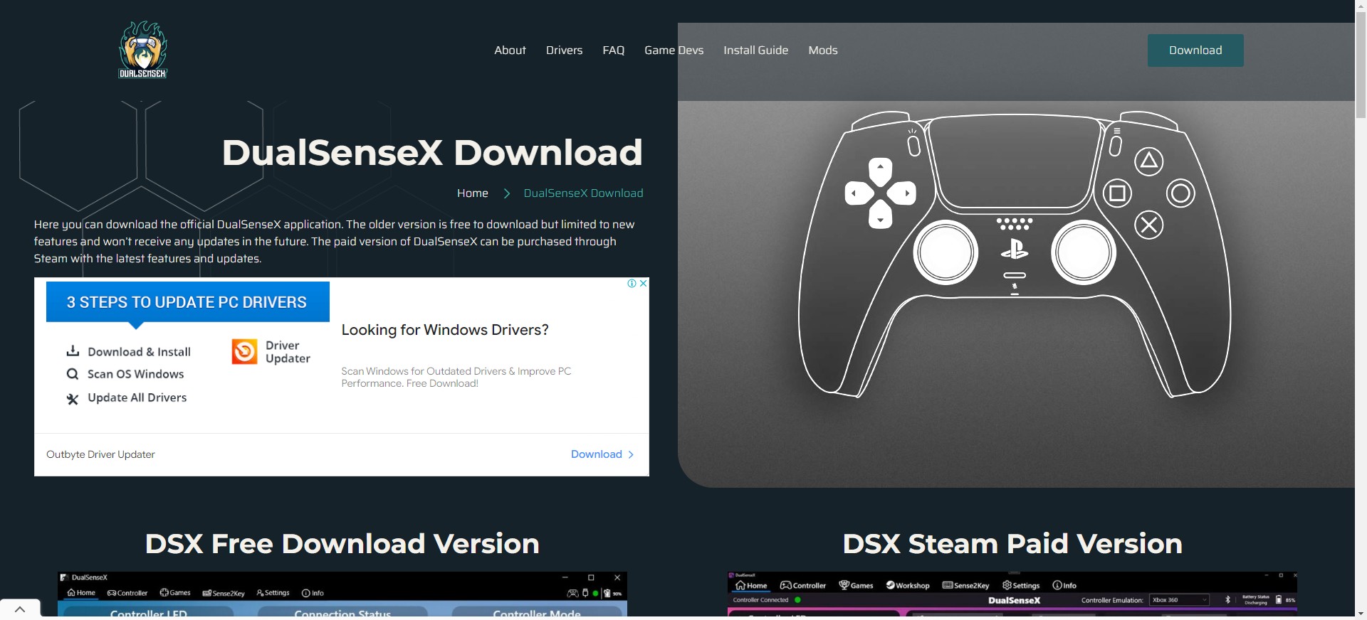
Task: Close the Outbyte ad with the X icon
Action: 643,283
